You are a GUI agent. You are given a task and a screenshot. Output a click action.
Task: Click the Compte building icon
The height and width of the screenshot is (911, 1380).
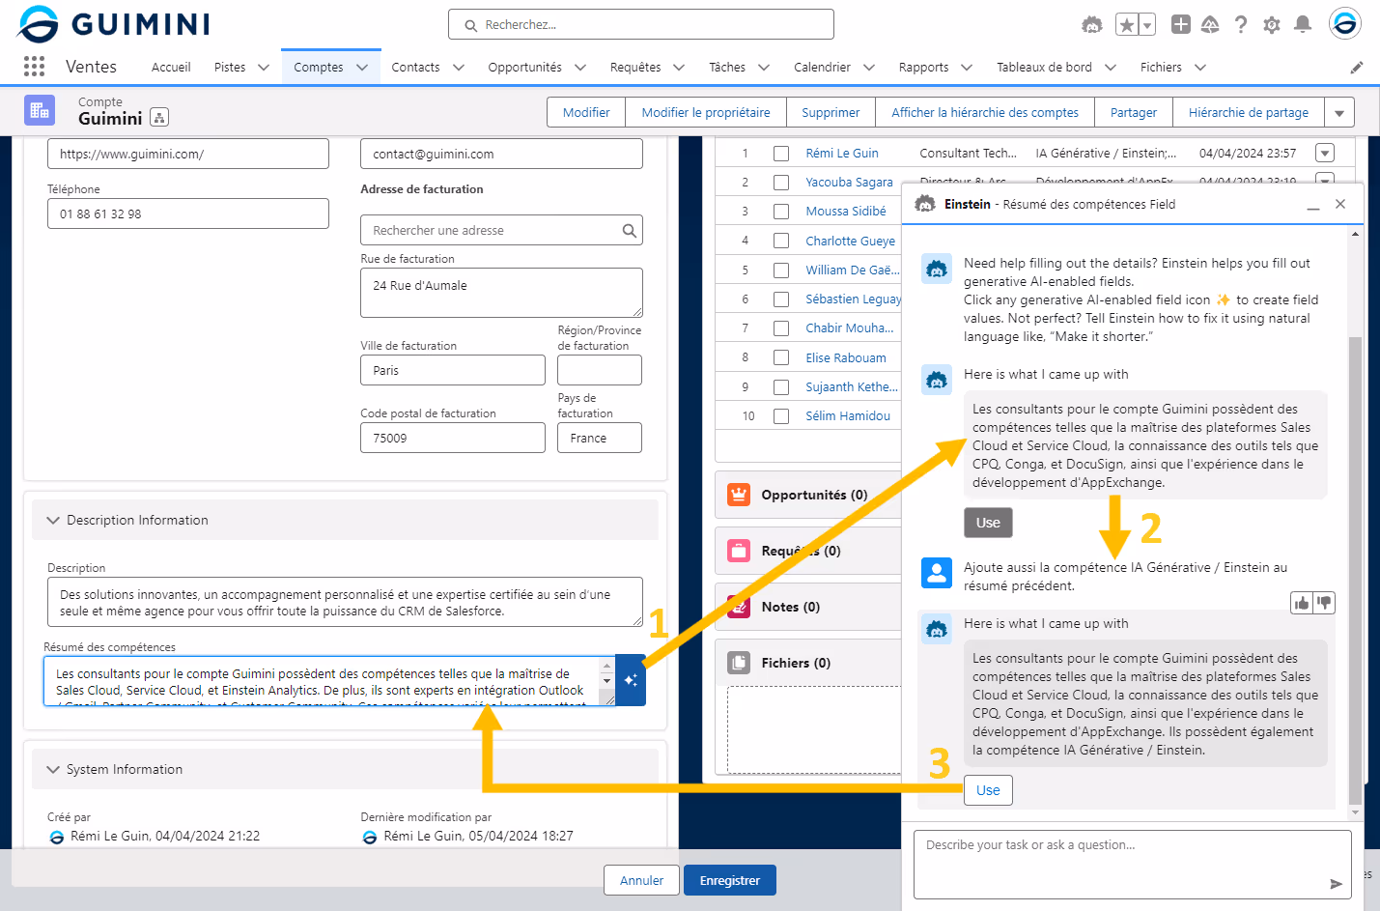(x=40, y=110)
